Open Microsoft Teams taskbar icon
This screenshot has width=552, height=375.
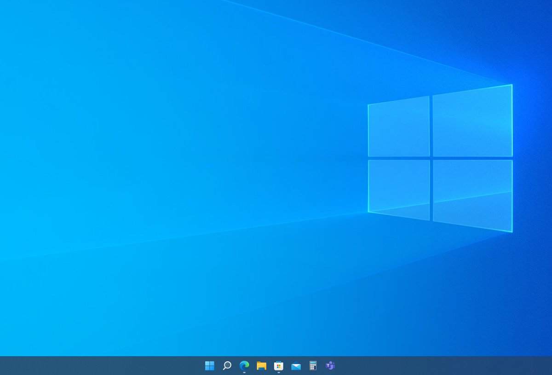[x=330, y=366]
